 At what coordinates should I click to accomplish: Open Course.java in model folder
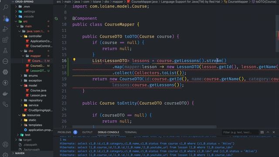coord(38,90)
